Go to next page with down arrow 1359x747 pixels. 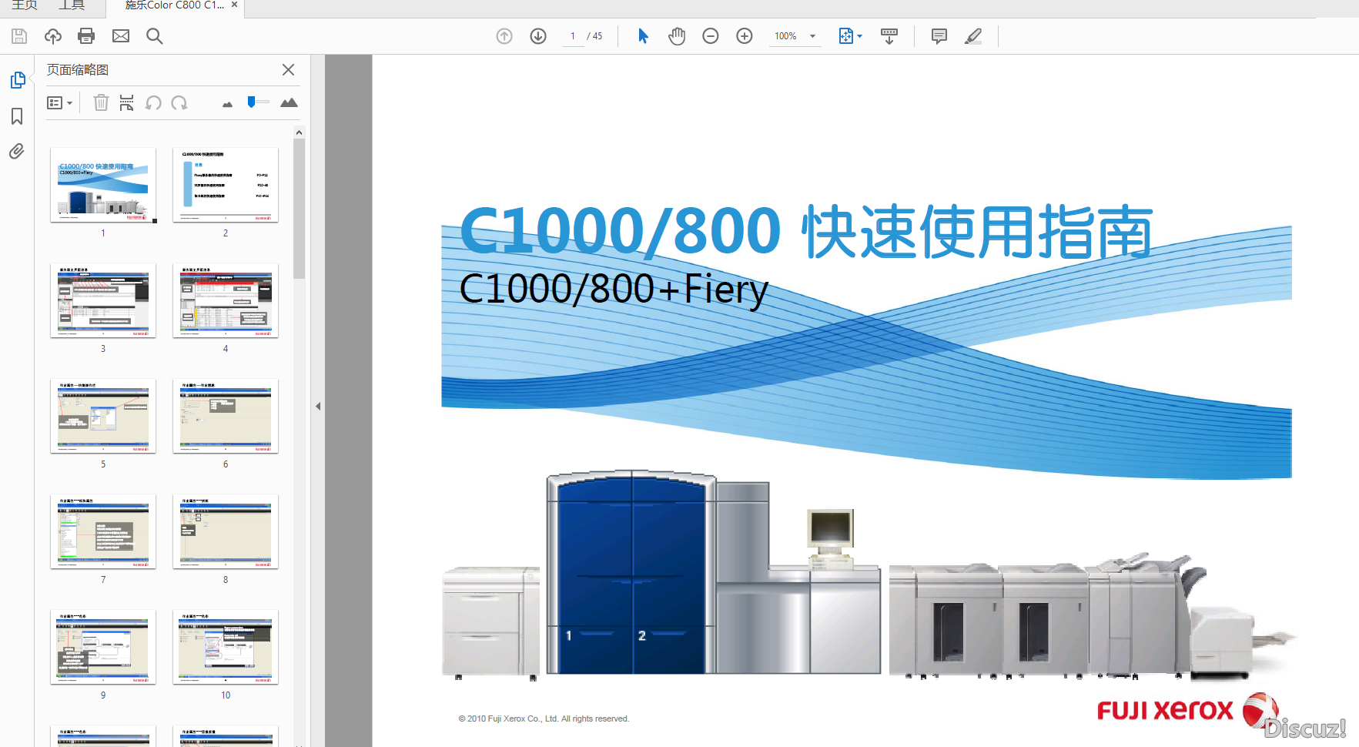(x=538, y=36)
